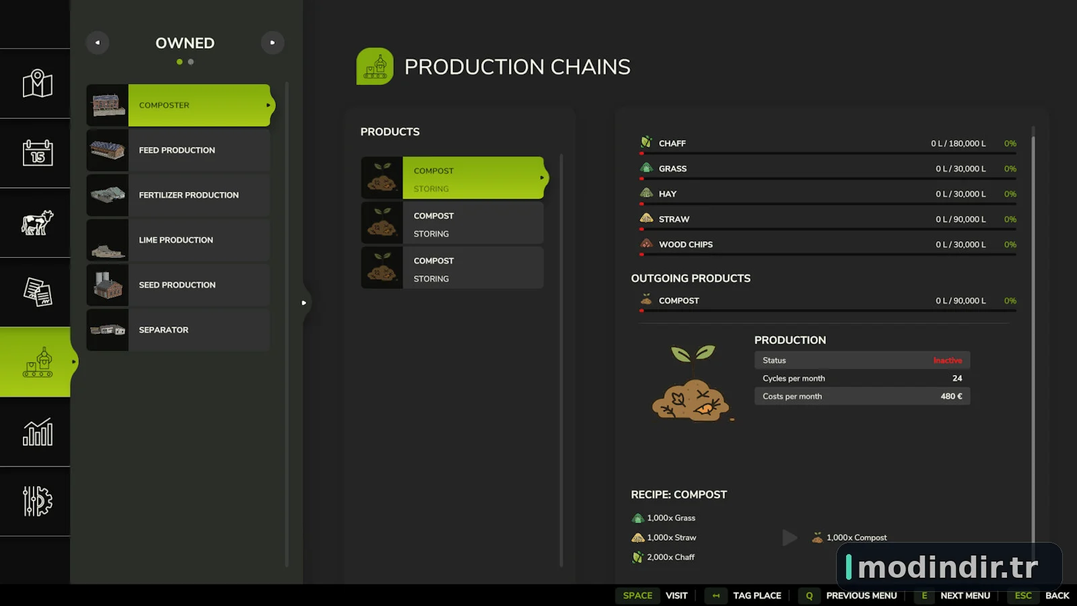This screenshot has height=606, width=1077.
Task: Click the second Compost product pile icon
Action: [x=382, y=223]
